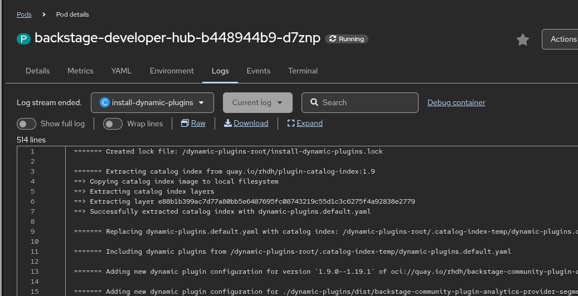Navigate to Pods breadcrumb link
The image size is (578, 296).
tap(24, 14)
